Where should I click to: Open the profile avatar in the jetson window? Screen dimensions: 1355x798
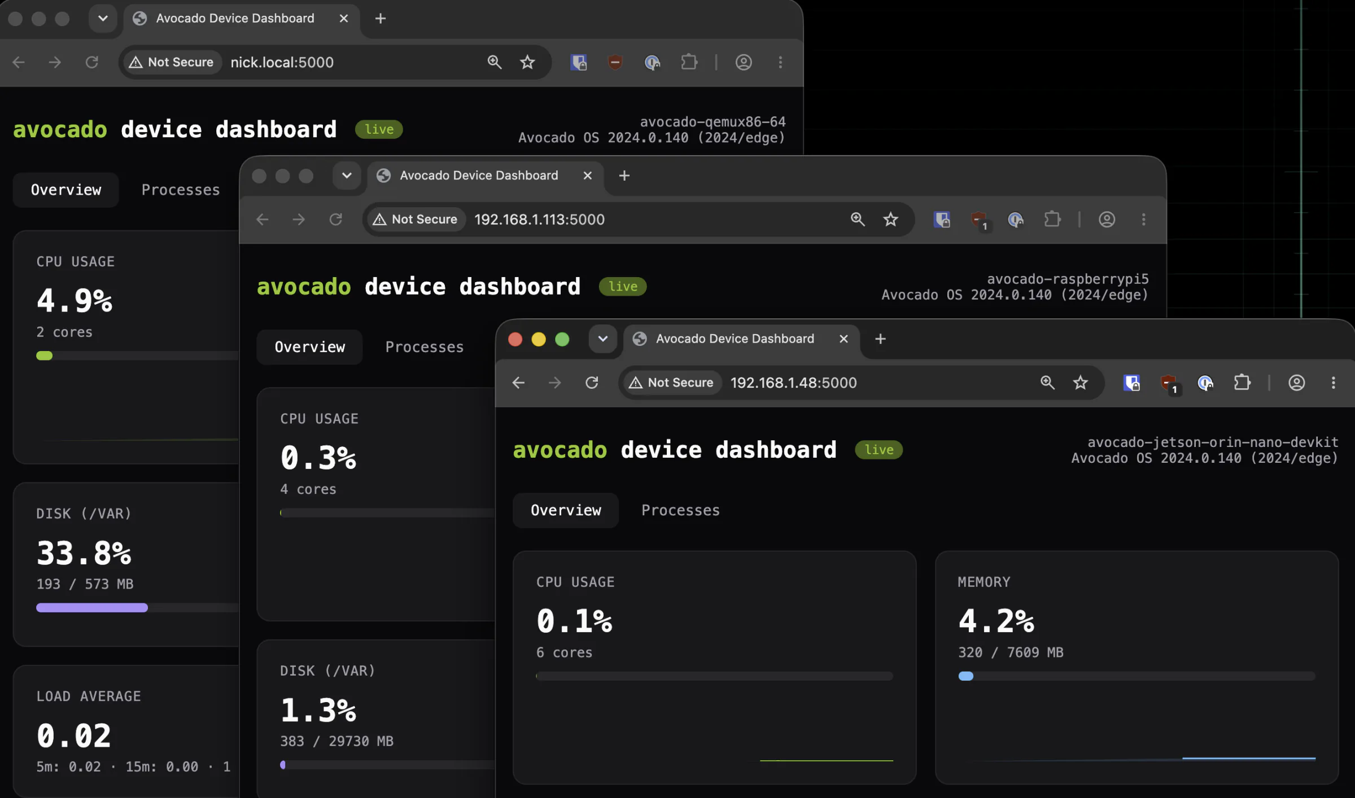(x=1296, y=383)
